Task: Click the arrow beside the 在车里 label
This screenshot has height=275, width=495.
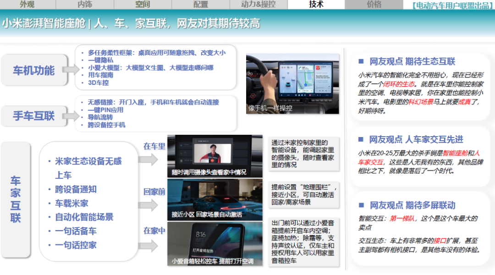Action: tap(148, 160)
